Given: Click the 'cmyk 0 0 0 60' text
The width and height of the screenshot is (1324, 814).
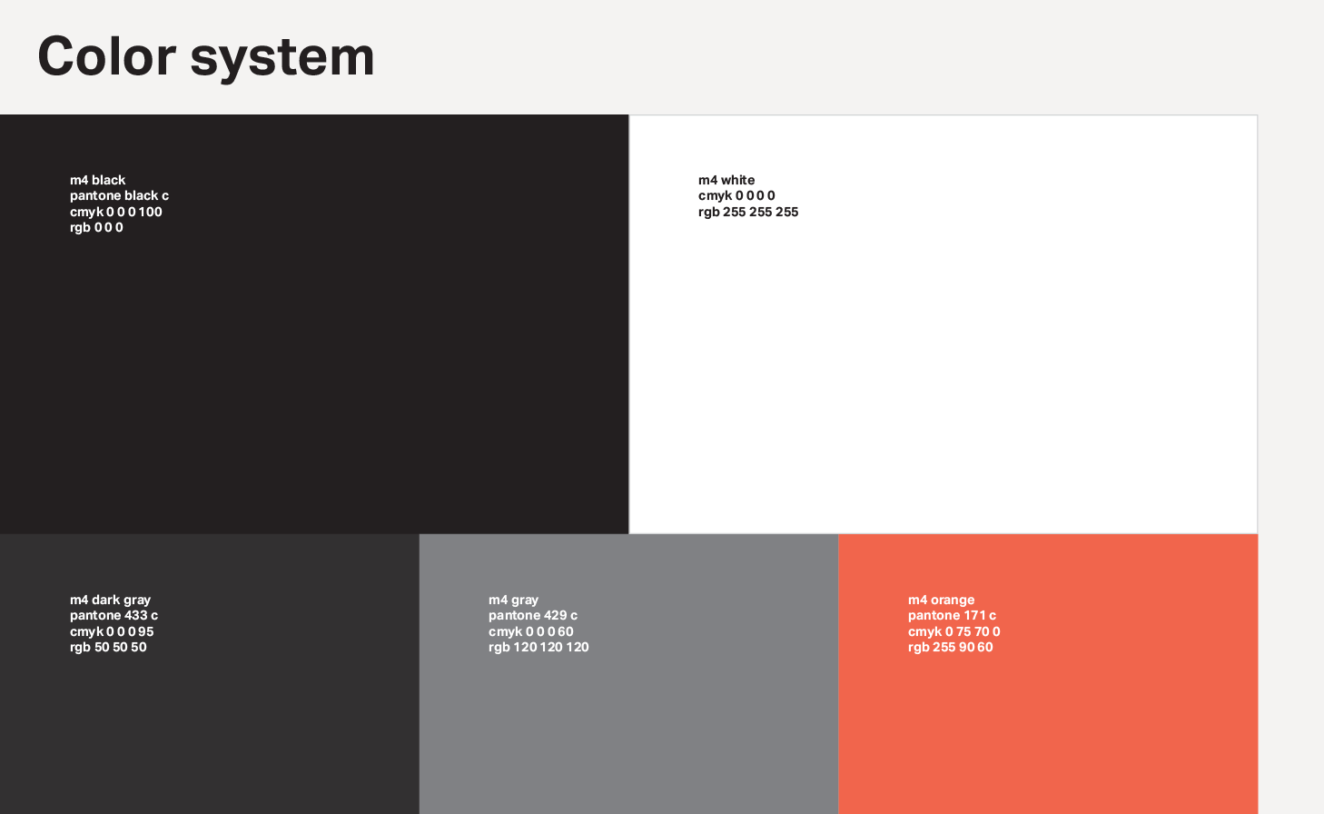Looking at the screenshot, I should click(x=531, y=631).
